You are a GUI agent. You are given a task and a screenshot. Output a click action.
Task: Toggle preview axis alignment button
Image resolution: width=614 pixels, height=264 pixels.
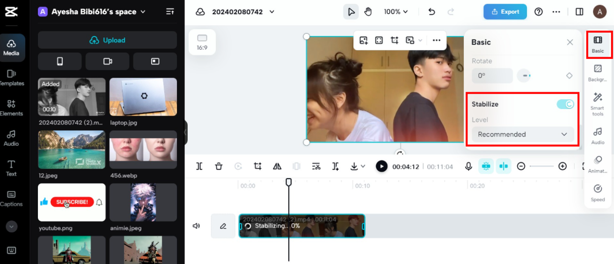coord(503,166)
